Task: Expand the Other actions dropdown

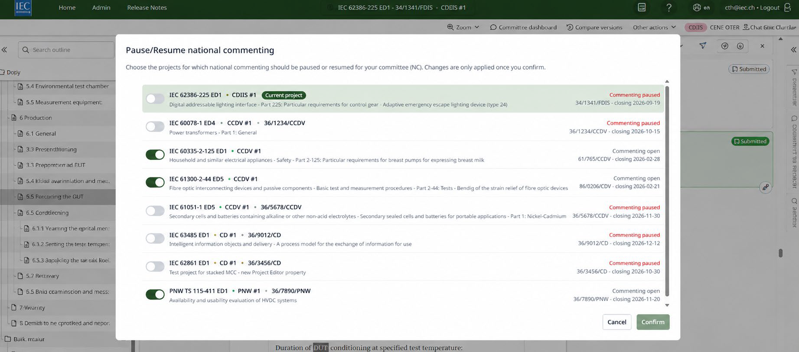Action: [x=654, y=27]
